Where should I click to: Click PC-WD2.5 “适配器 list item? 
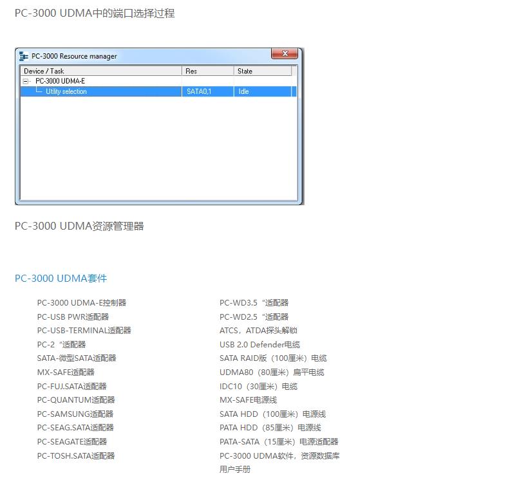(x=254, y=317)
